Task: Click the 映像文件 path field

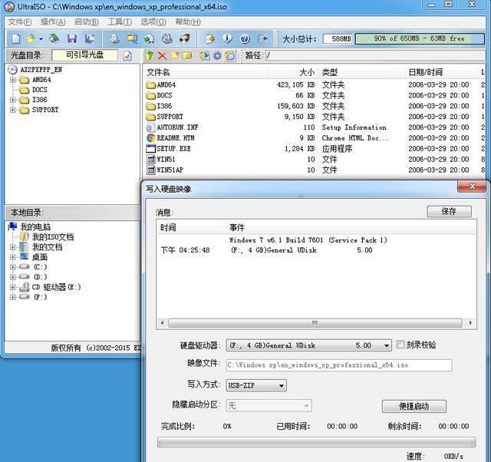Action: 339,365
